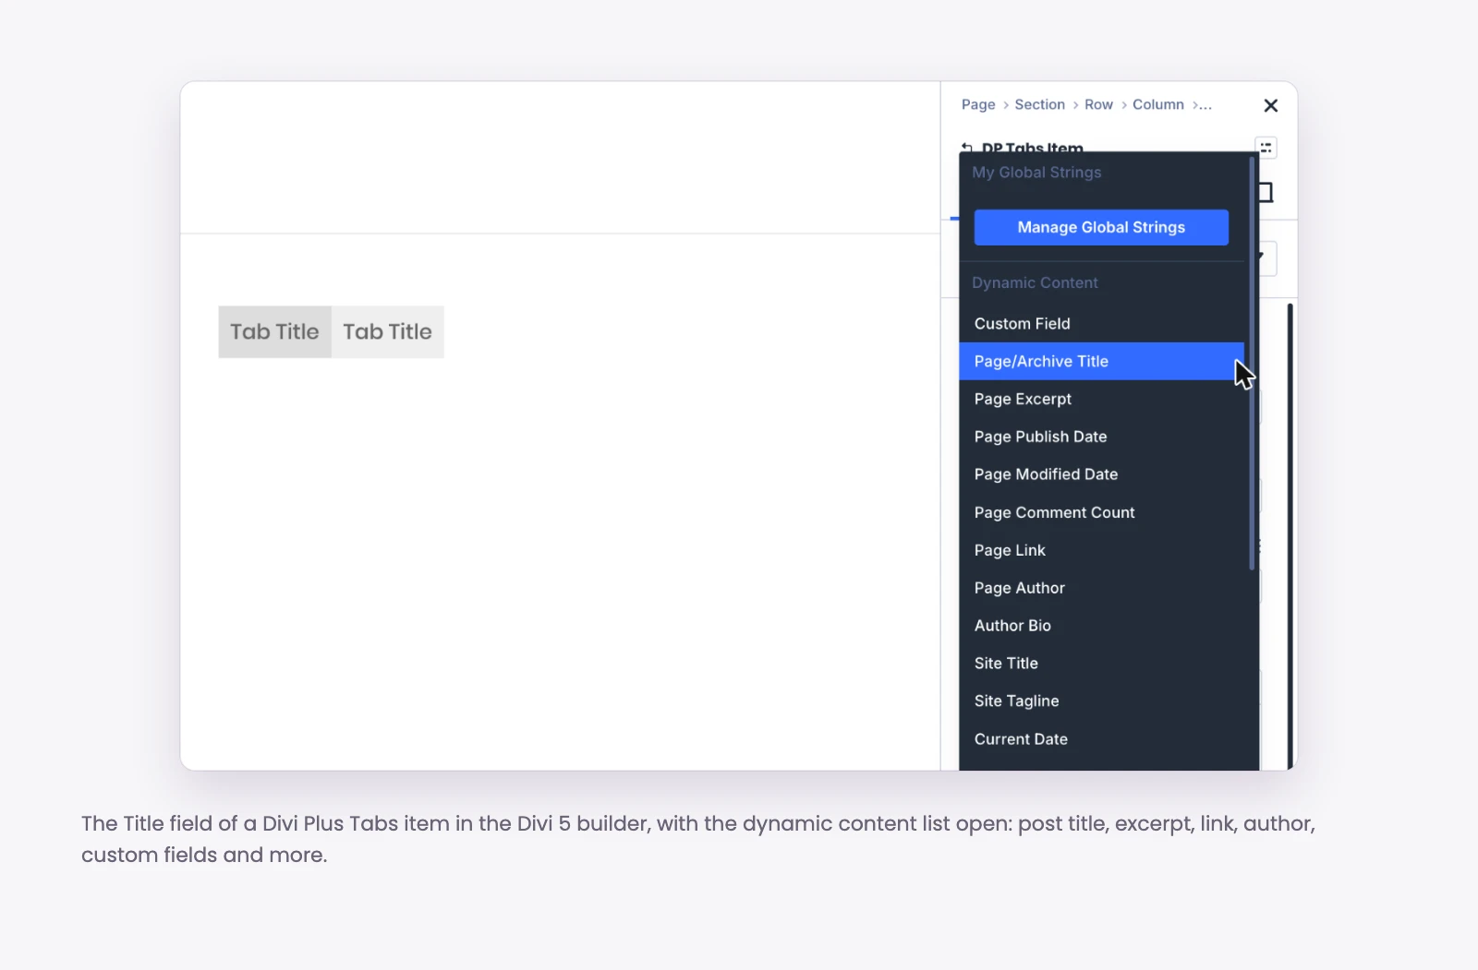Image resolution: width=1478 pixels, height=970 pixels.
Task: Click the dropdown list scrollbar
Action: (1252, 363)
